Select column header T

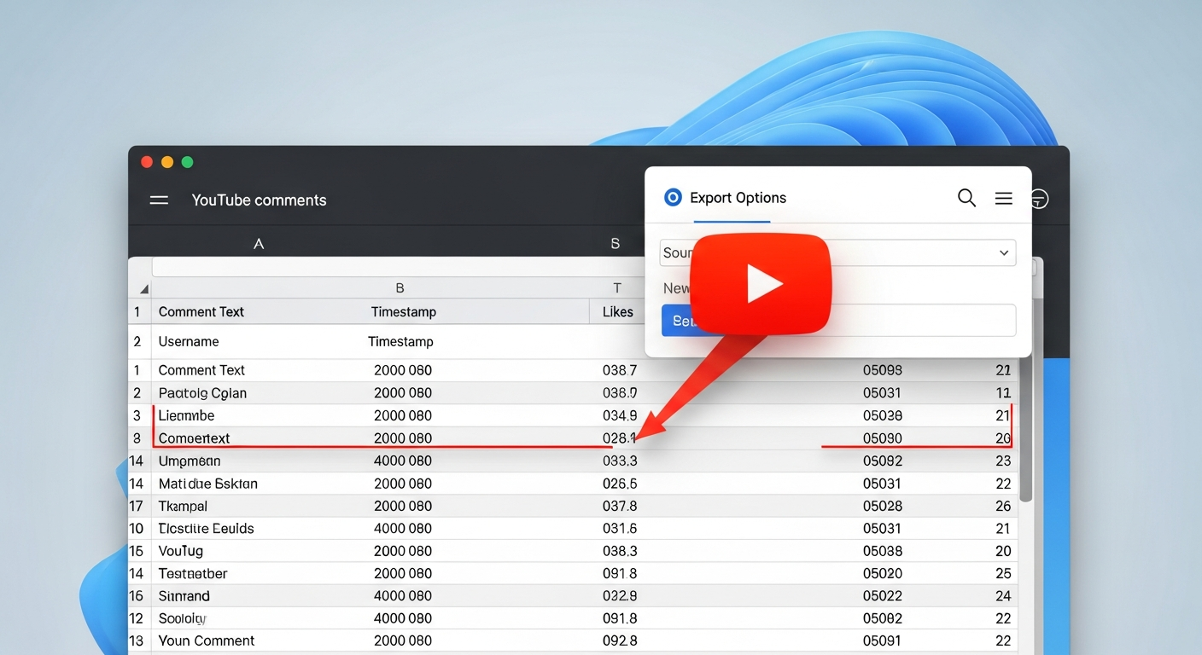tap(617, 288)
